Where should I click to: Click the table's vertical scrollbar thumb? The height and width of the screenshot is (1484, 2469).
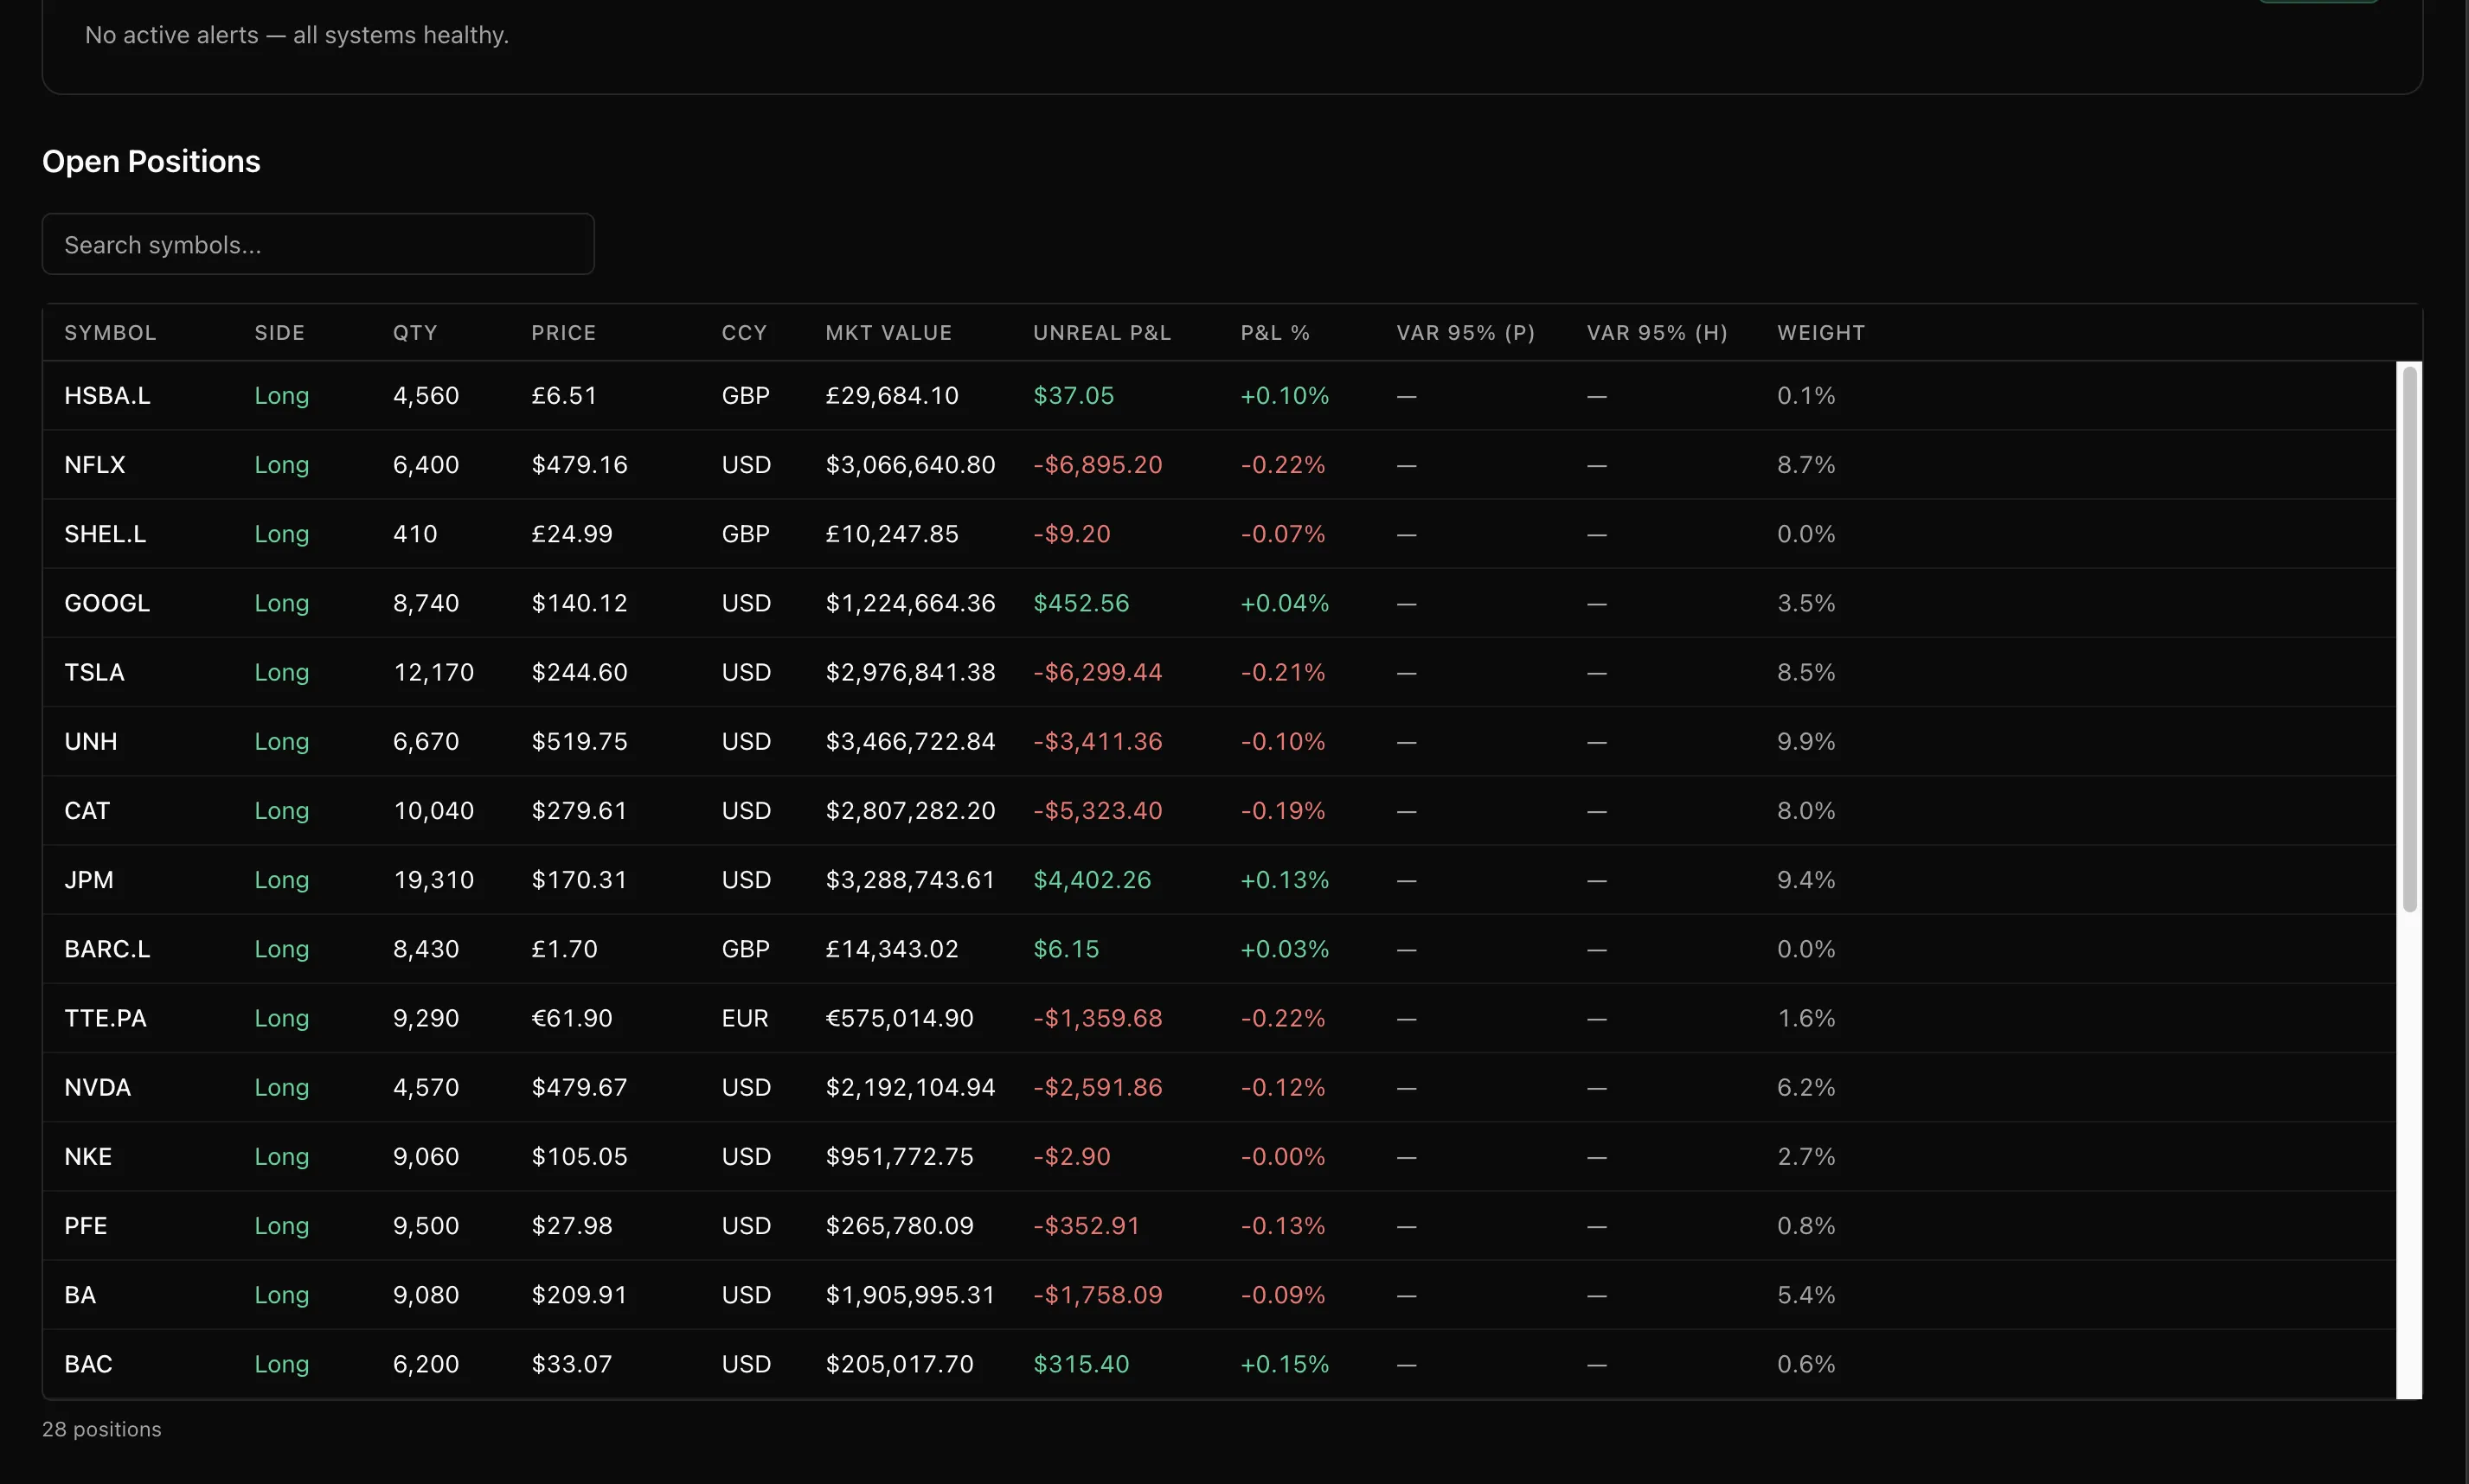click(x=2410, y=638)
